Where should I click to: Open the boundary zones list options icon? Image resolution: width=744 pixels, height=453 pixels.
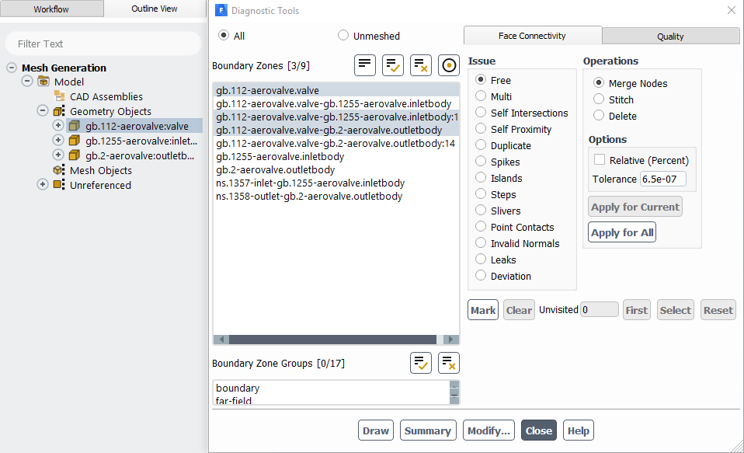(365, 65)
